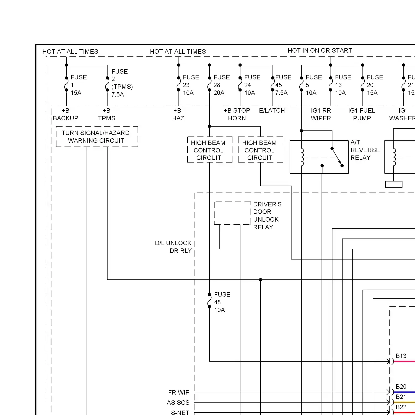Click the TURN SIGNAL/HAZARD WARNING CIRCUIT box
This screenshot has width=415, height=415.
(x=97, y=137)
